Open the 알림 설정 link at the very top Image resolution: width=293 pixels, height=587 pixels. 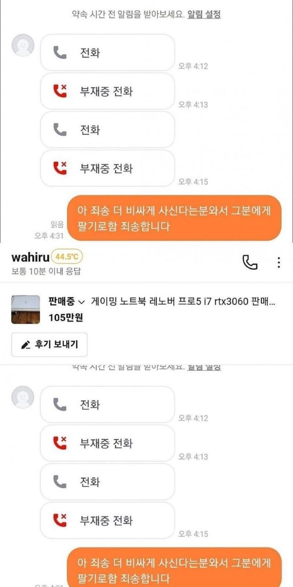click(204, 15)
